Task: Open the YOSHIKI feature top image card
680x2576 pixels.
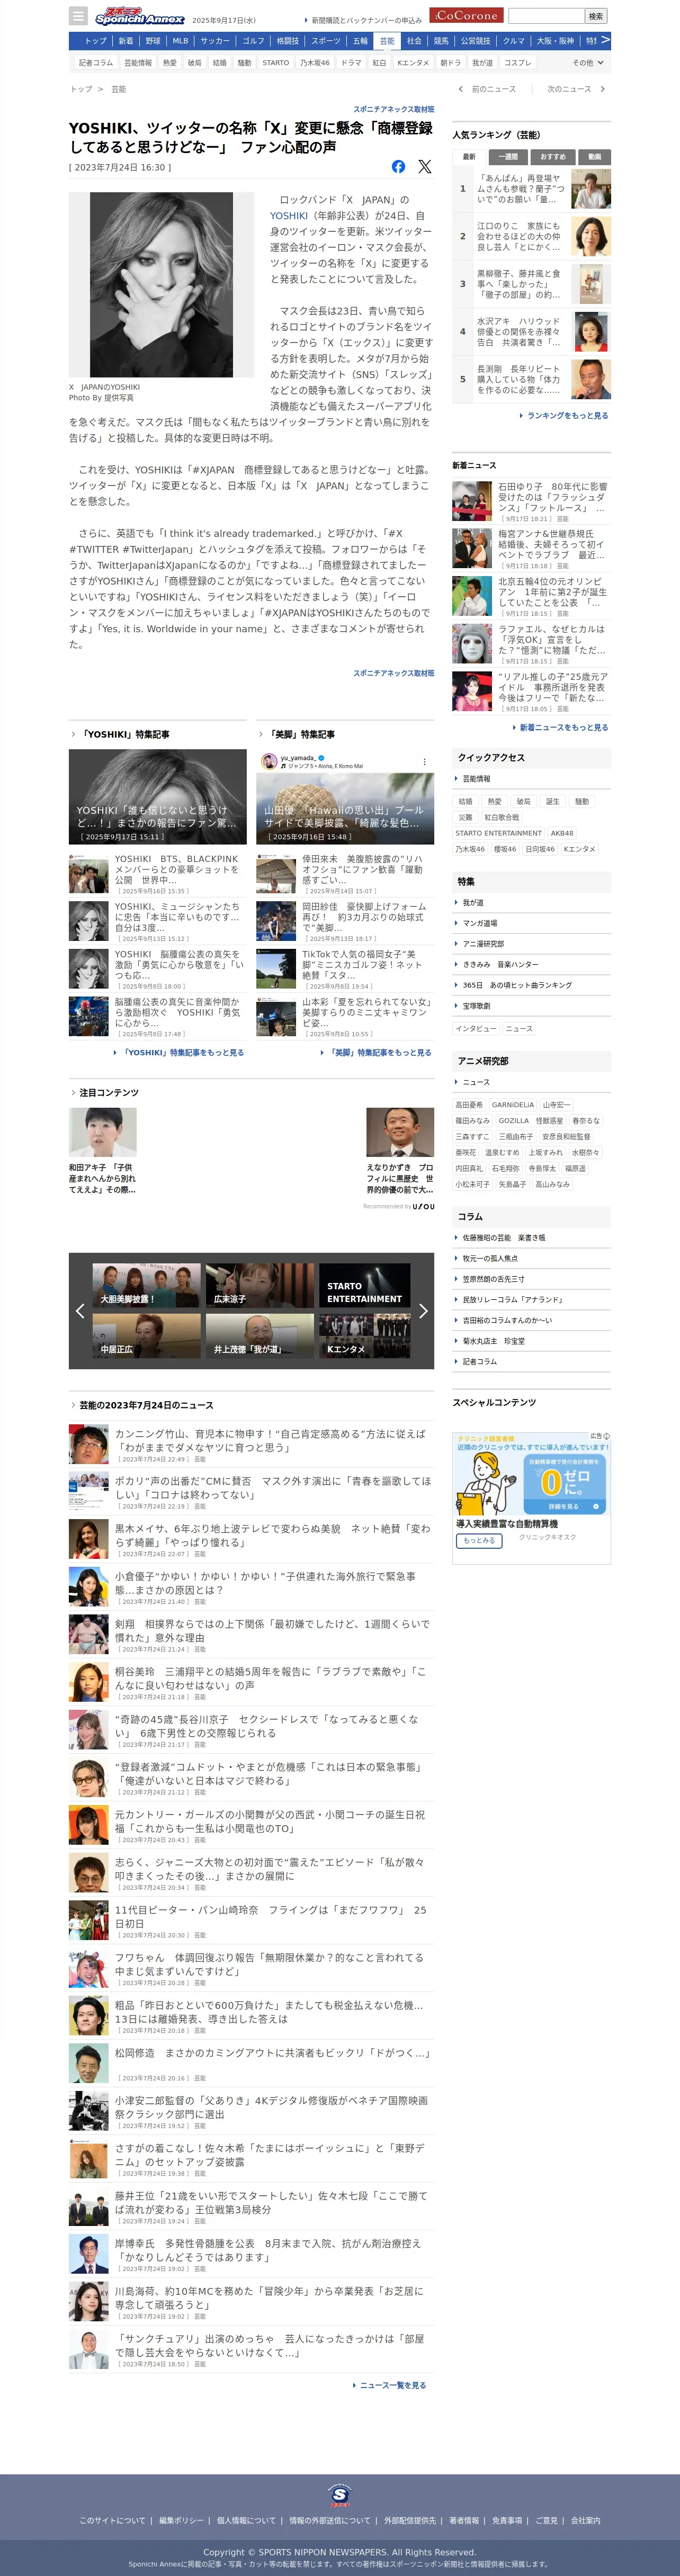Action: (x=157, y=796)
